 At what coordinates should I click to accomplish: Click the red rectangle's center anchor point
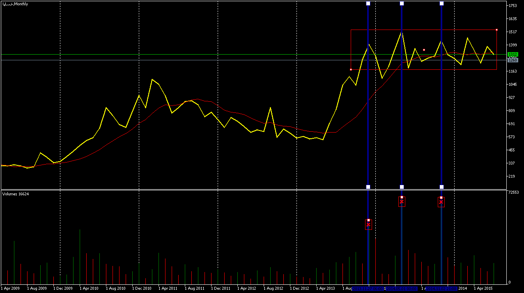pos(424,50)
